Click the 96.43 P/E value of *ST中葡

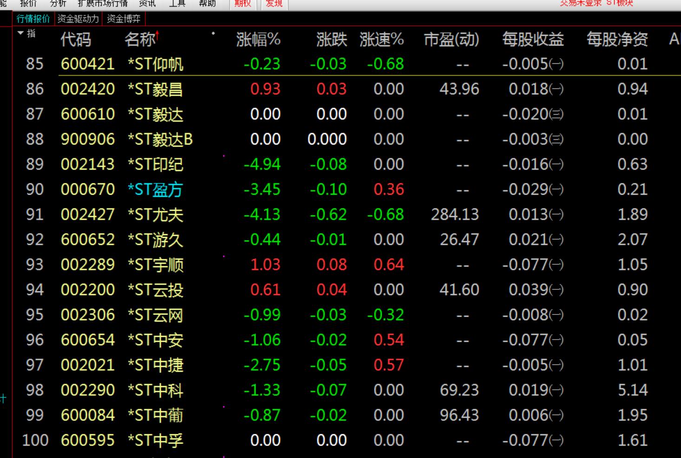pyautogui.click(x=459, y=415)
